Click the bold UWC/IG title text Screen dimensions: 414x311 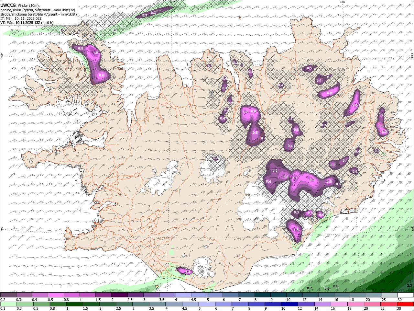coord(8,5)
